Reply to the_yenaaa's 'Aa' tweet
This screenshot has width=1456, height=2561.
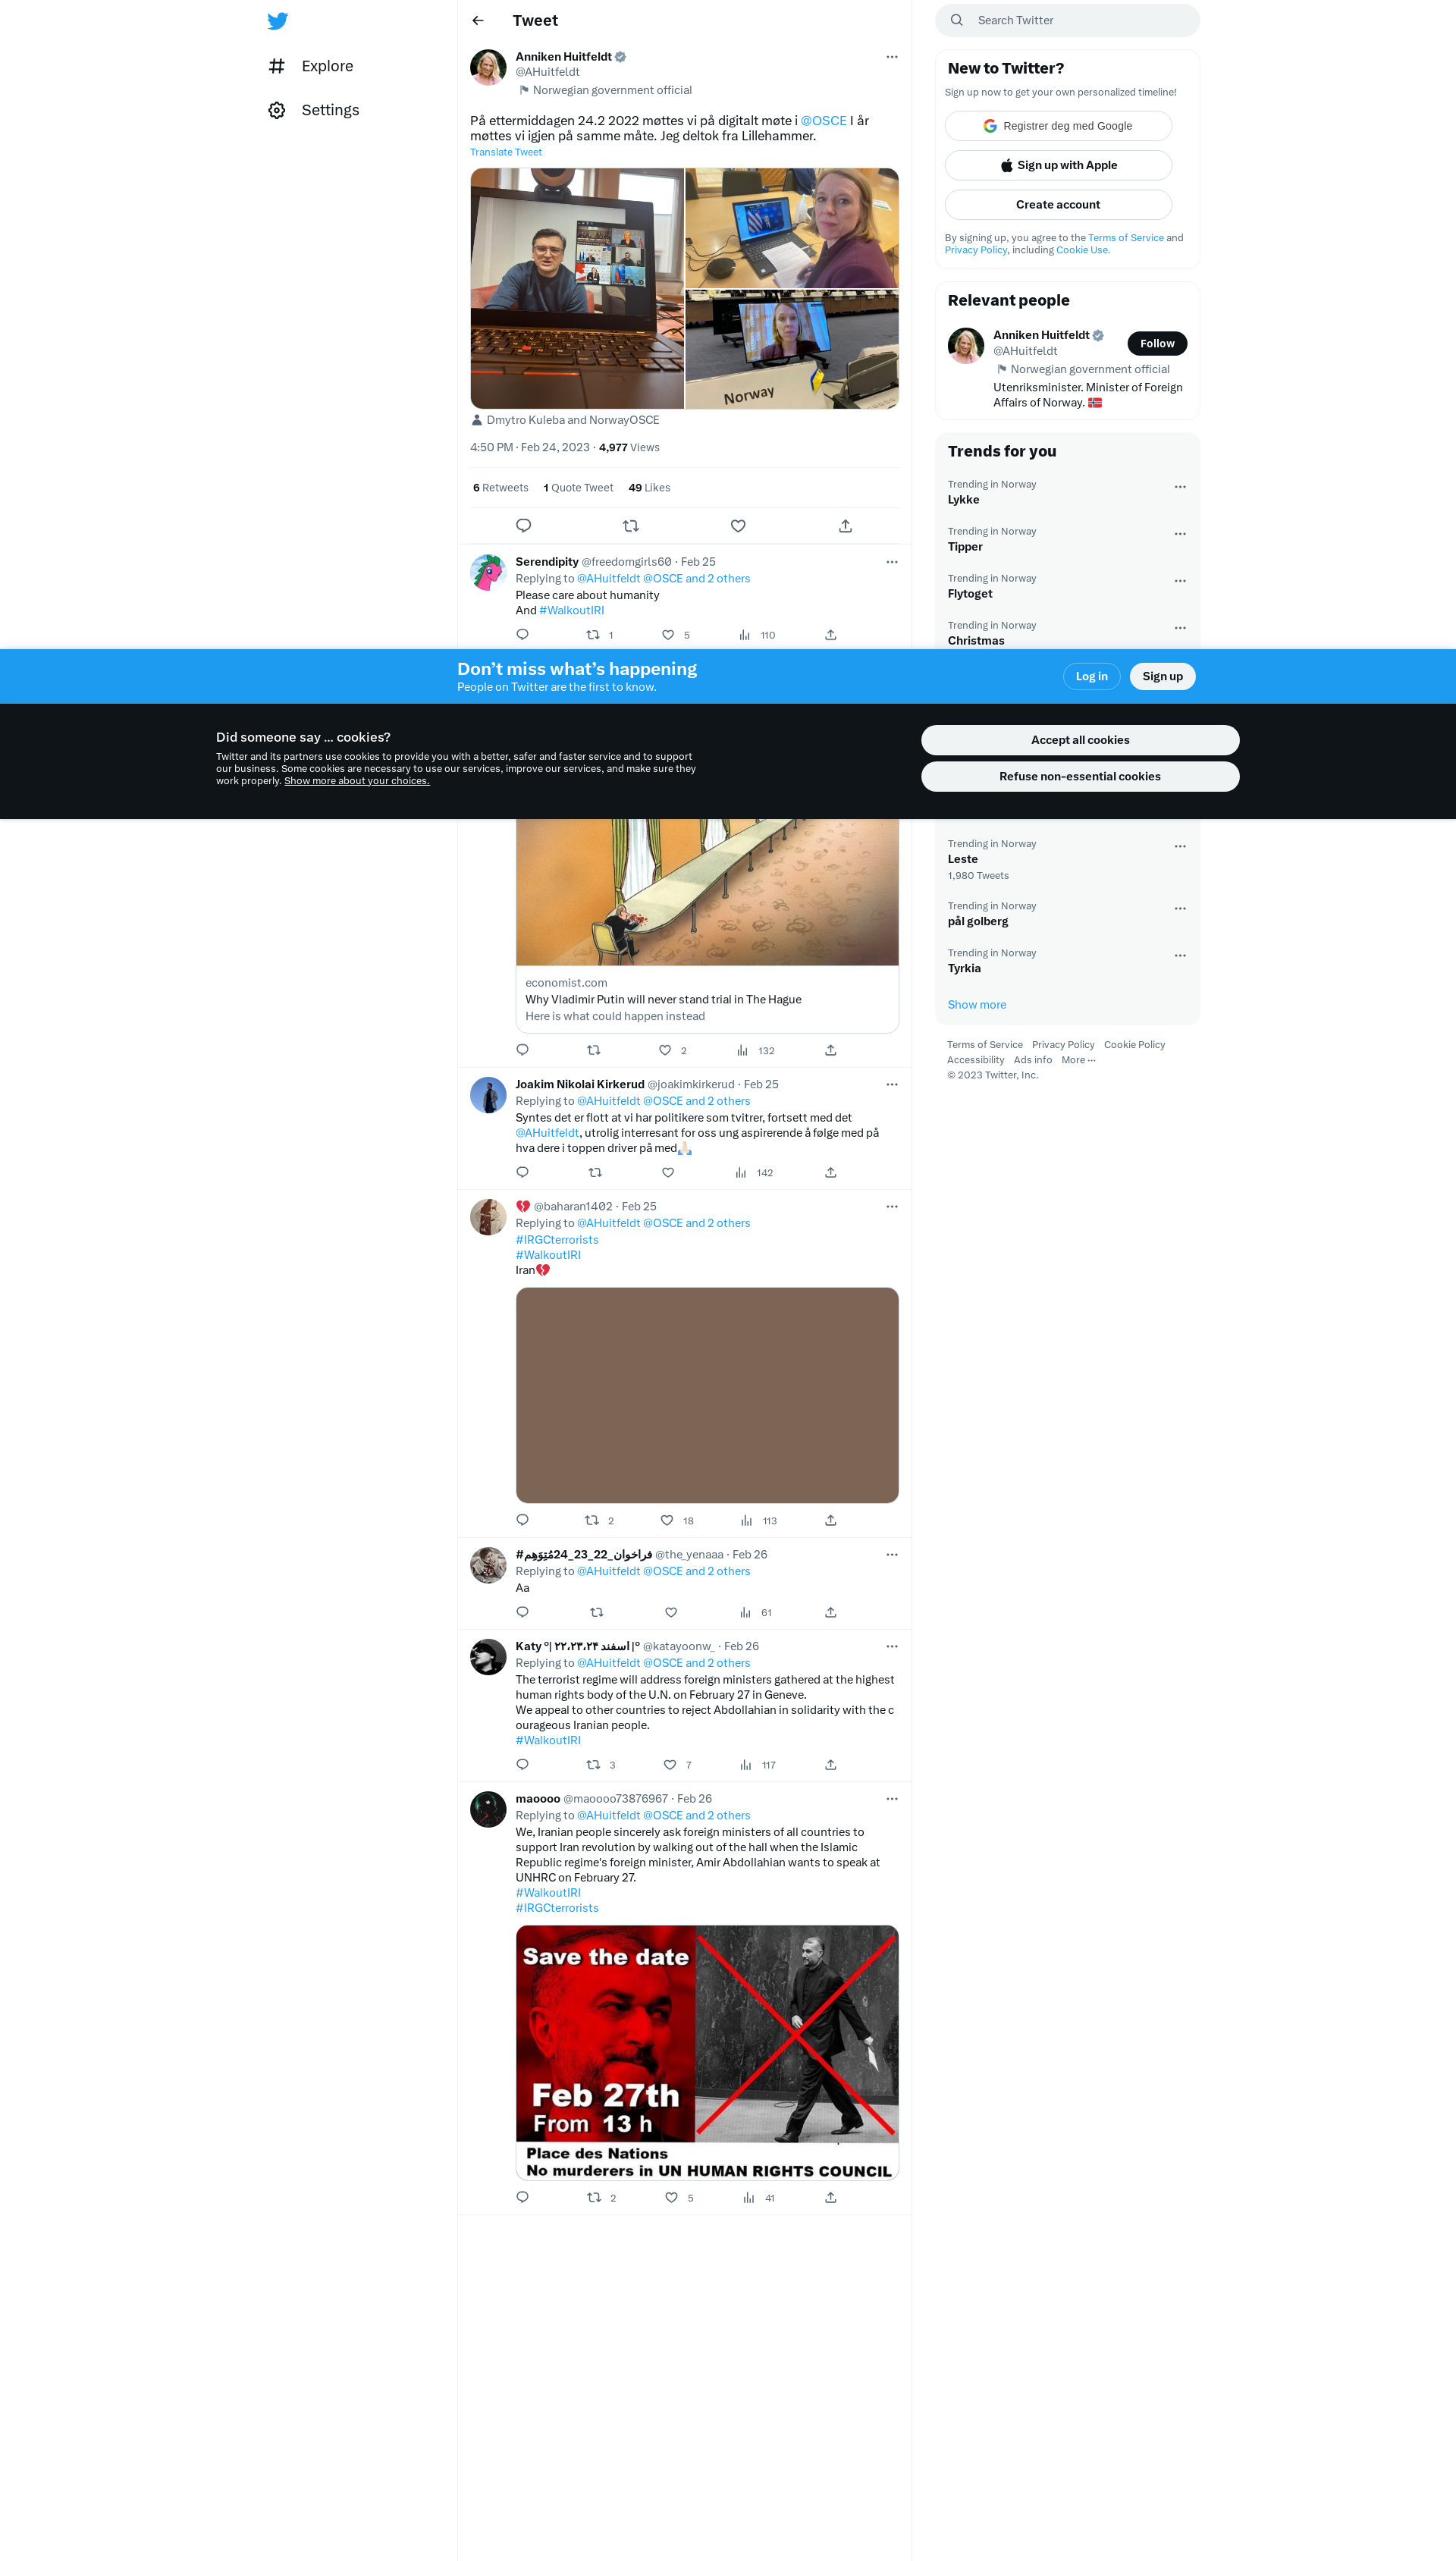point(522,1613)
